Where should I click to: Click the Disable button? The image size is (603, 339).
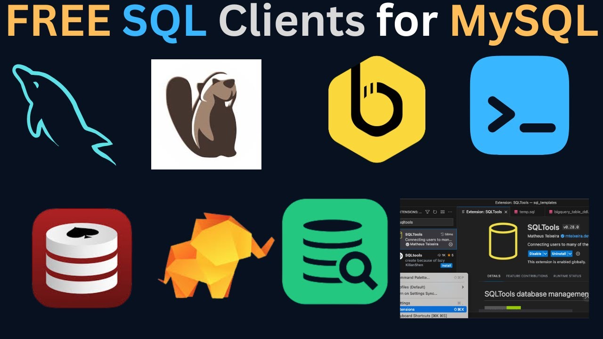click(535, 254)
